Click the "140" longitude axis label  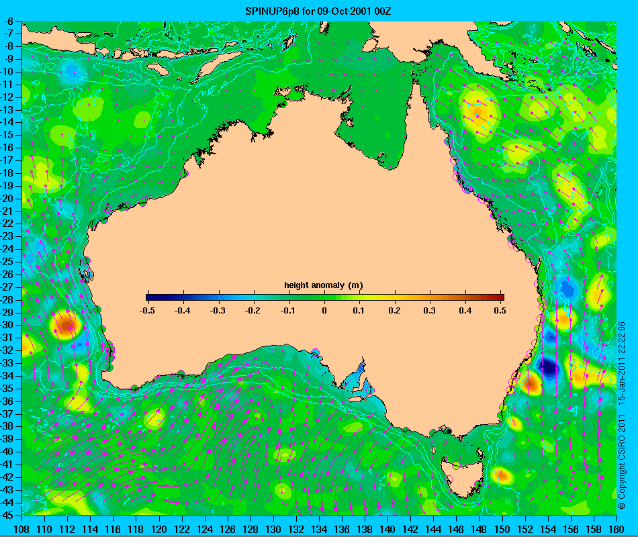[388, 529]
